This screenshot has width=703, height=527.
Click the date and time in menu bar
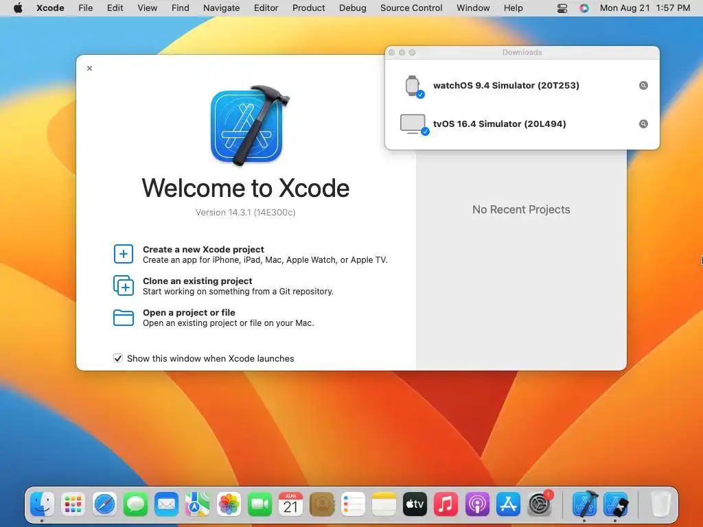tap(645, 8)
